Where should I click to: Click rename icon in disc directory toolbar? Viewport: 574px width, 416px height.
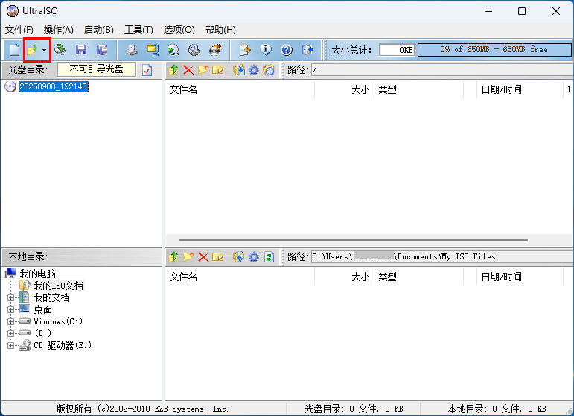point(218,69)
